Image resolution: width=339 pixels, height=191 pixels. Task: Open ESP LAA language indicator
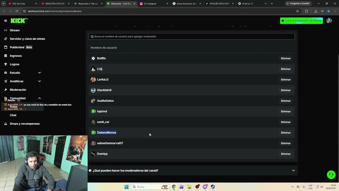[x=310, y=187]
